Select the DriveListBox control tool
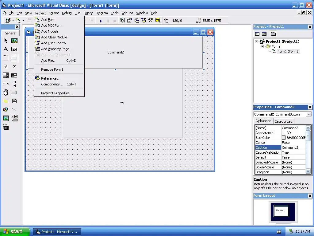314x236 pixels. point(14,92)
